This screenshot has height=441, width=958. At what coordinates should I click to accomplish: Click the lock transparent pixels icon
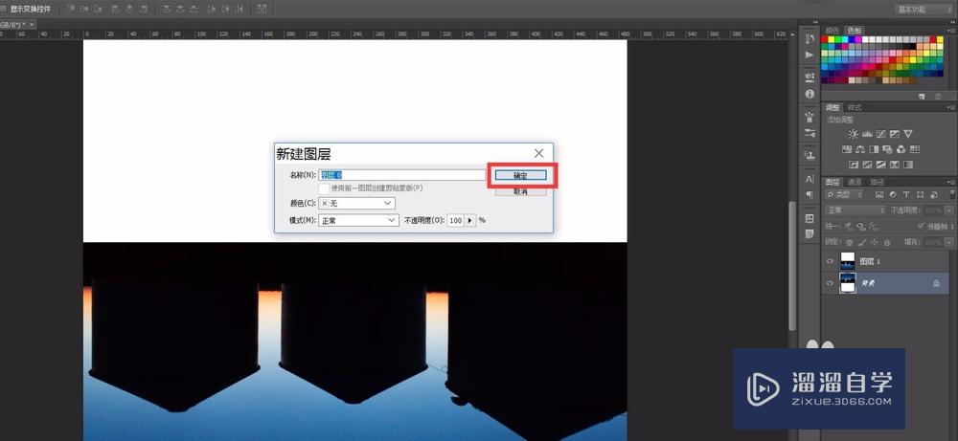tap(849, 242)
